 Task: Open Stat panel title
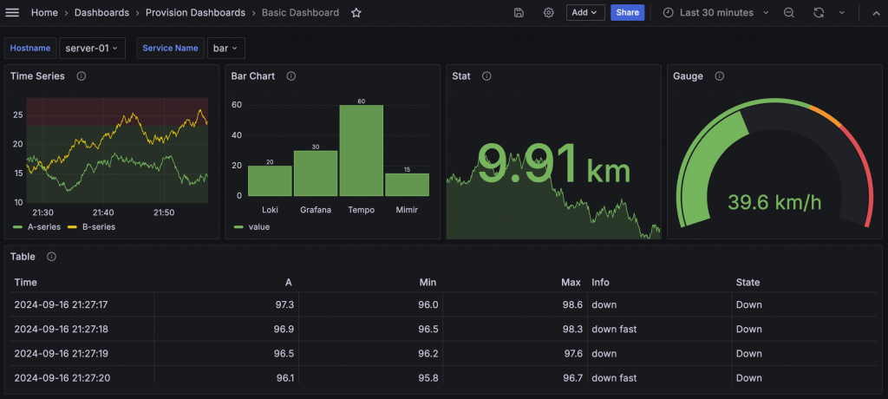tap(461, 76)
